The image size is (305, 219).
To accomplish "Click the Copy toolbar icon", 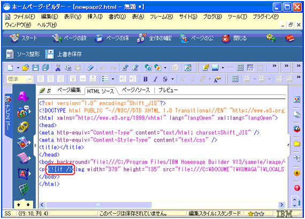I will (68, 68).
